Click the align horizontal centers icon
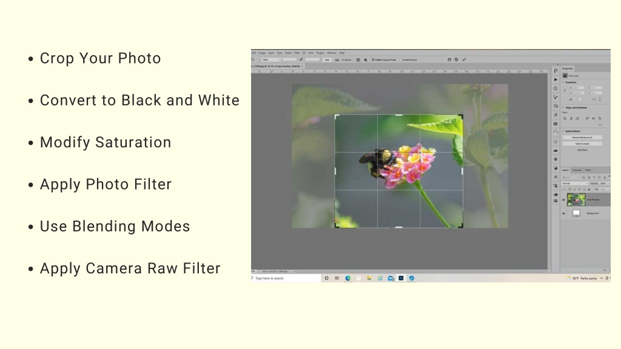 pyautogui.click(x=571, y=118)
